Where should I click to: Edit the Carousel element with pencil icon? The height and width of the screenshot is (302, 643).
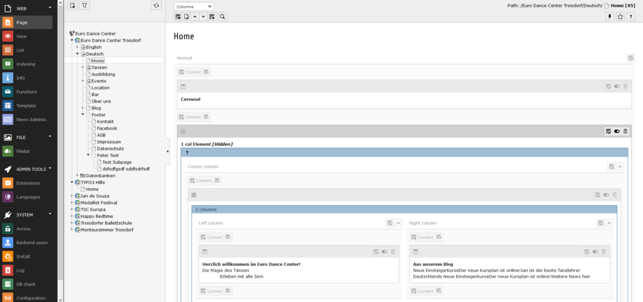pos(608,86)
